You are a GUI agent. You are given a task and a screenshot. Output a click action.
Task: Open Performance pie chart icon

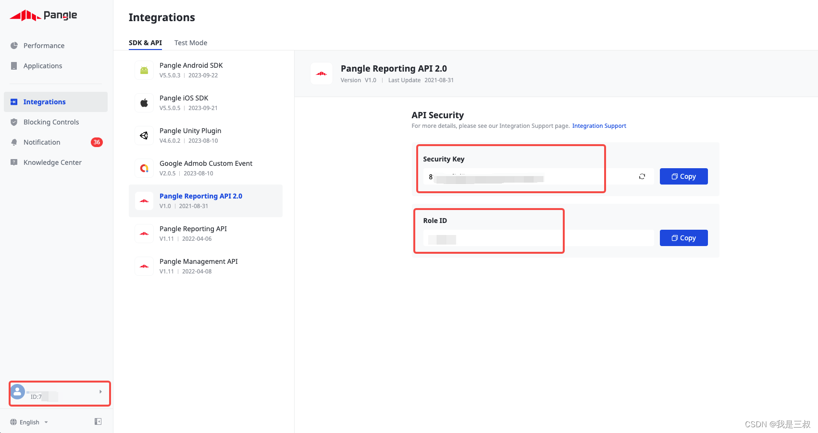coord(14,46)
